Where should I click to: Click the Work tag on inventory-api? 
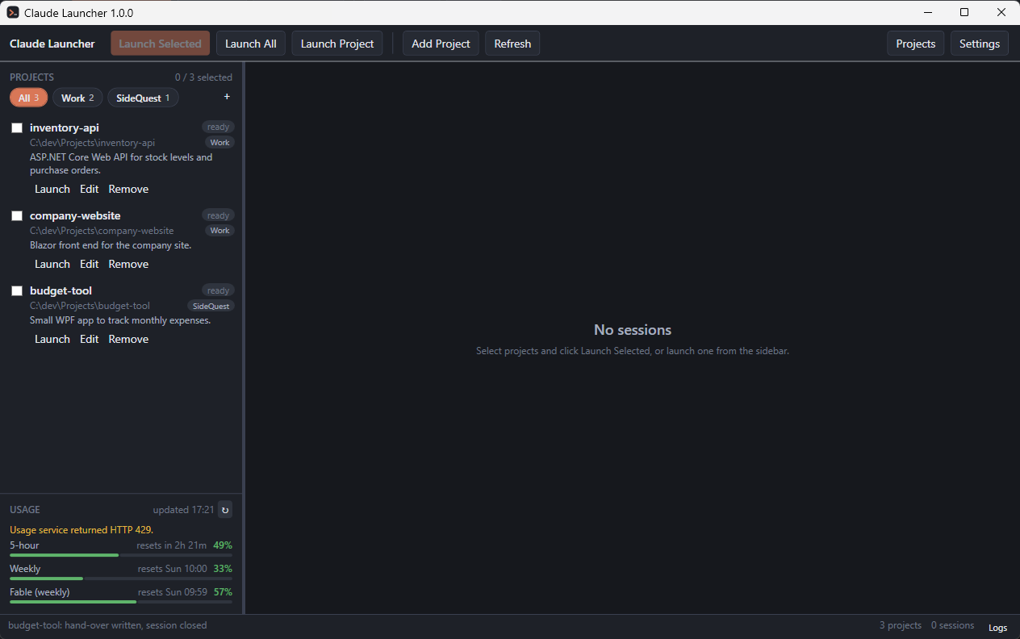[219, 142]
